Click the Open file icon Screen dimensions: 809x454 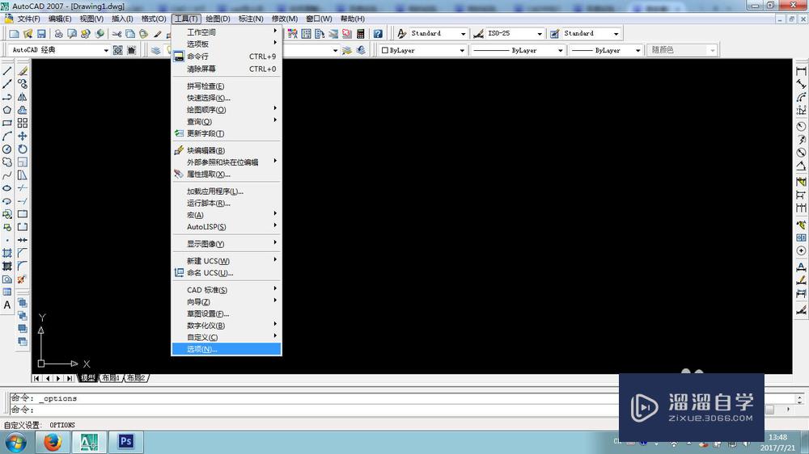coord(28,33)
